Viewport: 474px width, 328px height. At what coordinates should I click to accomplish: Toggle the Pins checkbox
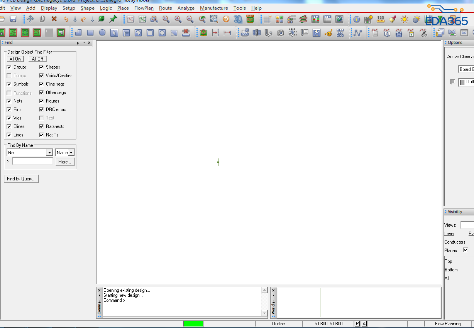tap(9, 109)
